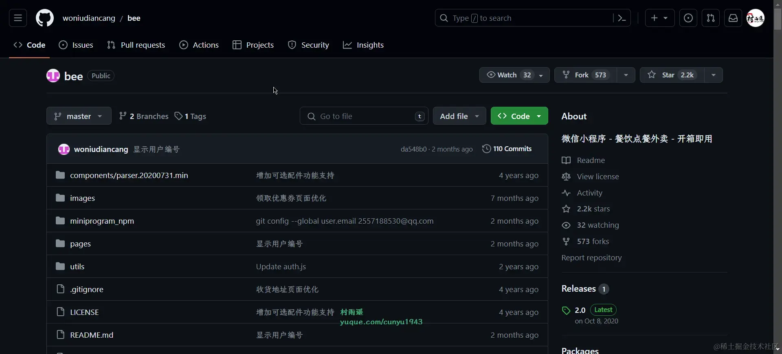Switch to the Pull requests tab

[x=136, y=45]
